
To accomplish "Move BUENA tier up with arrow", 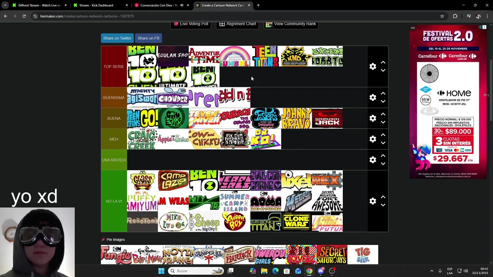I will (x=383, y=114).
